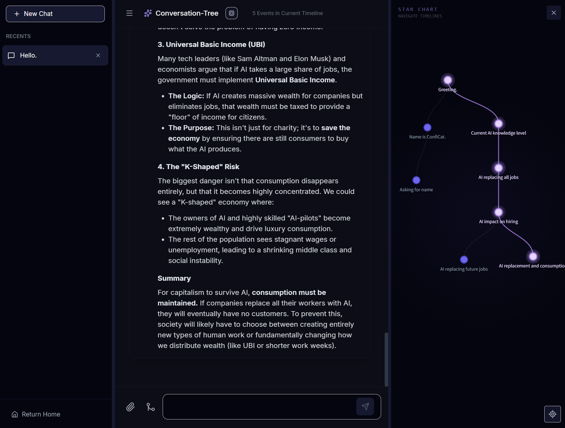Screen dimensions: 565x428
Task: Click the Conversation-Tree sparkle logo
Action: (x=148, y=13)
